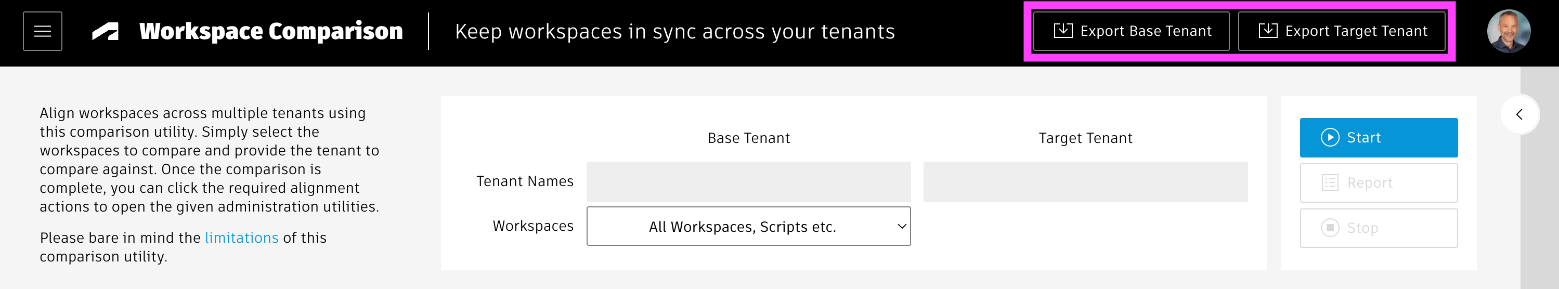Stop the running comparison
The image size is (1559, 289).
coord(1378,228)
